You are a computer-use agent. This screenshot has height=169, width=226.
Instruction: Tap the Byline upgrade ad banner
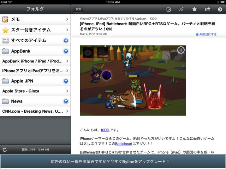[113, 162]
